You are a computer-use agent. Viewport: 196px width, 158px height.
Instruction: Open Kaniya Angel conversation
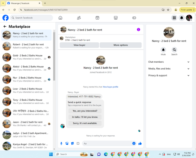pos(27,146)
